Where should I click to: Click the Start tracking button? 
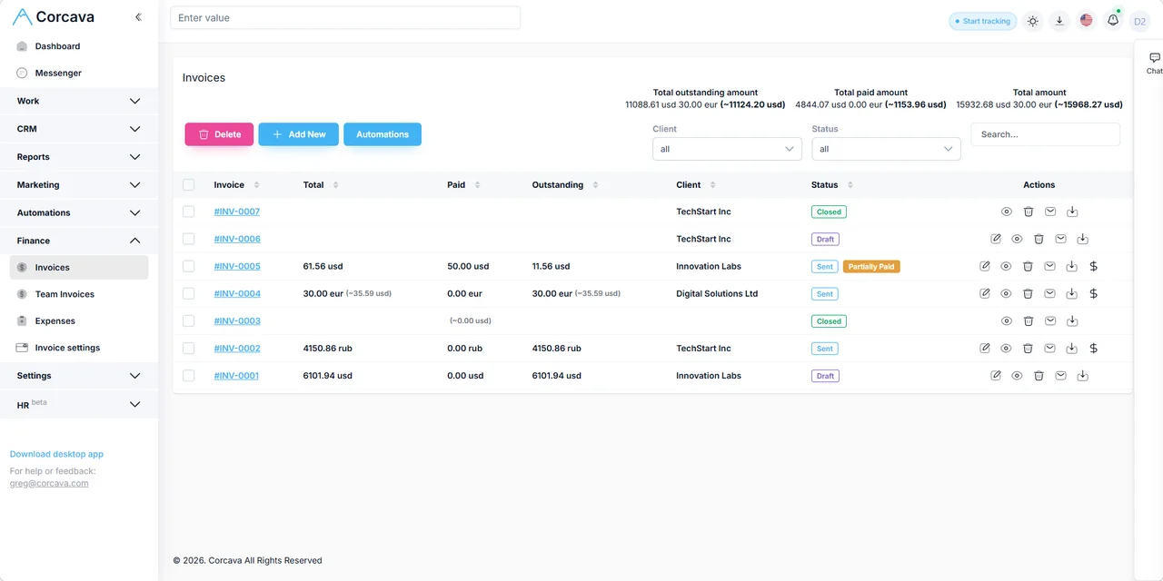[x=982, y=21]
